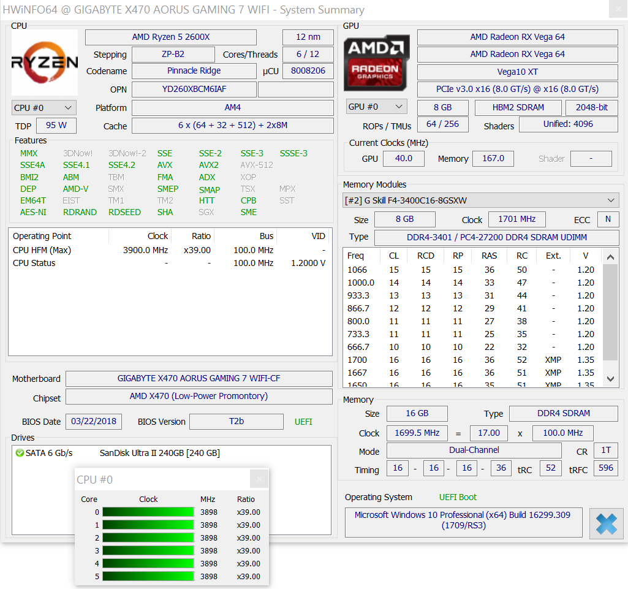Image resolution: width=628 pixels, height=589 pixels.
Task: Select the 800.0 frequency timing row
Action: [x=472, y=321]
